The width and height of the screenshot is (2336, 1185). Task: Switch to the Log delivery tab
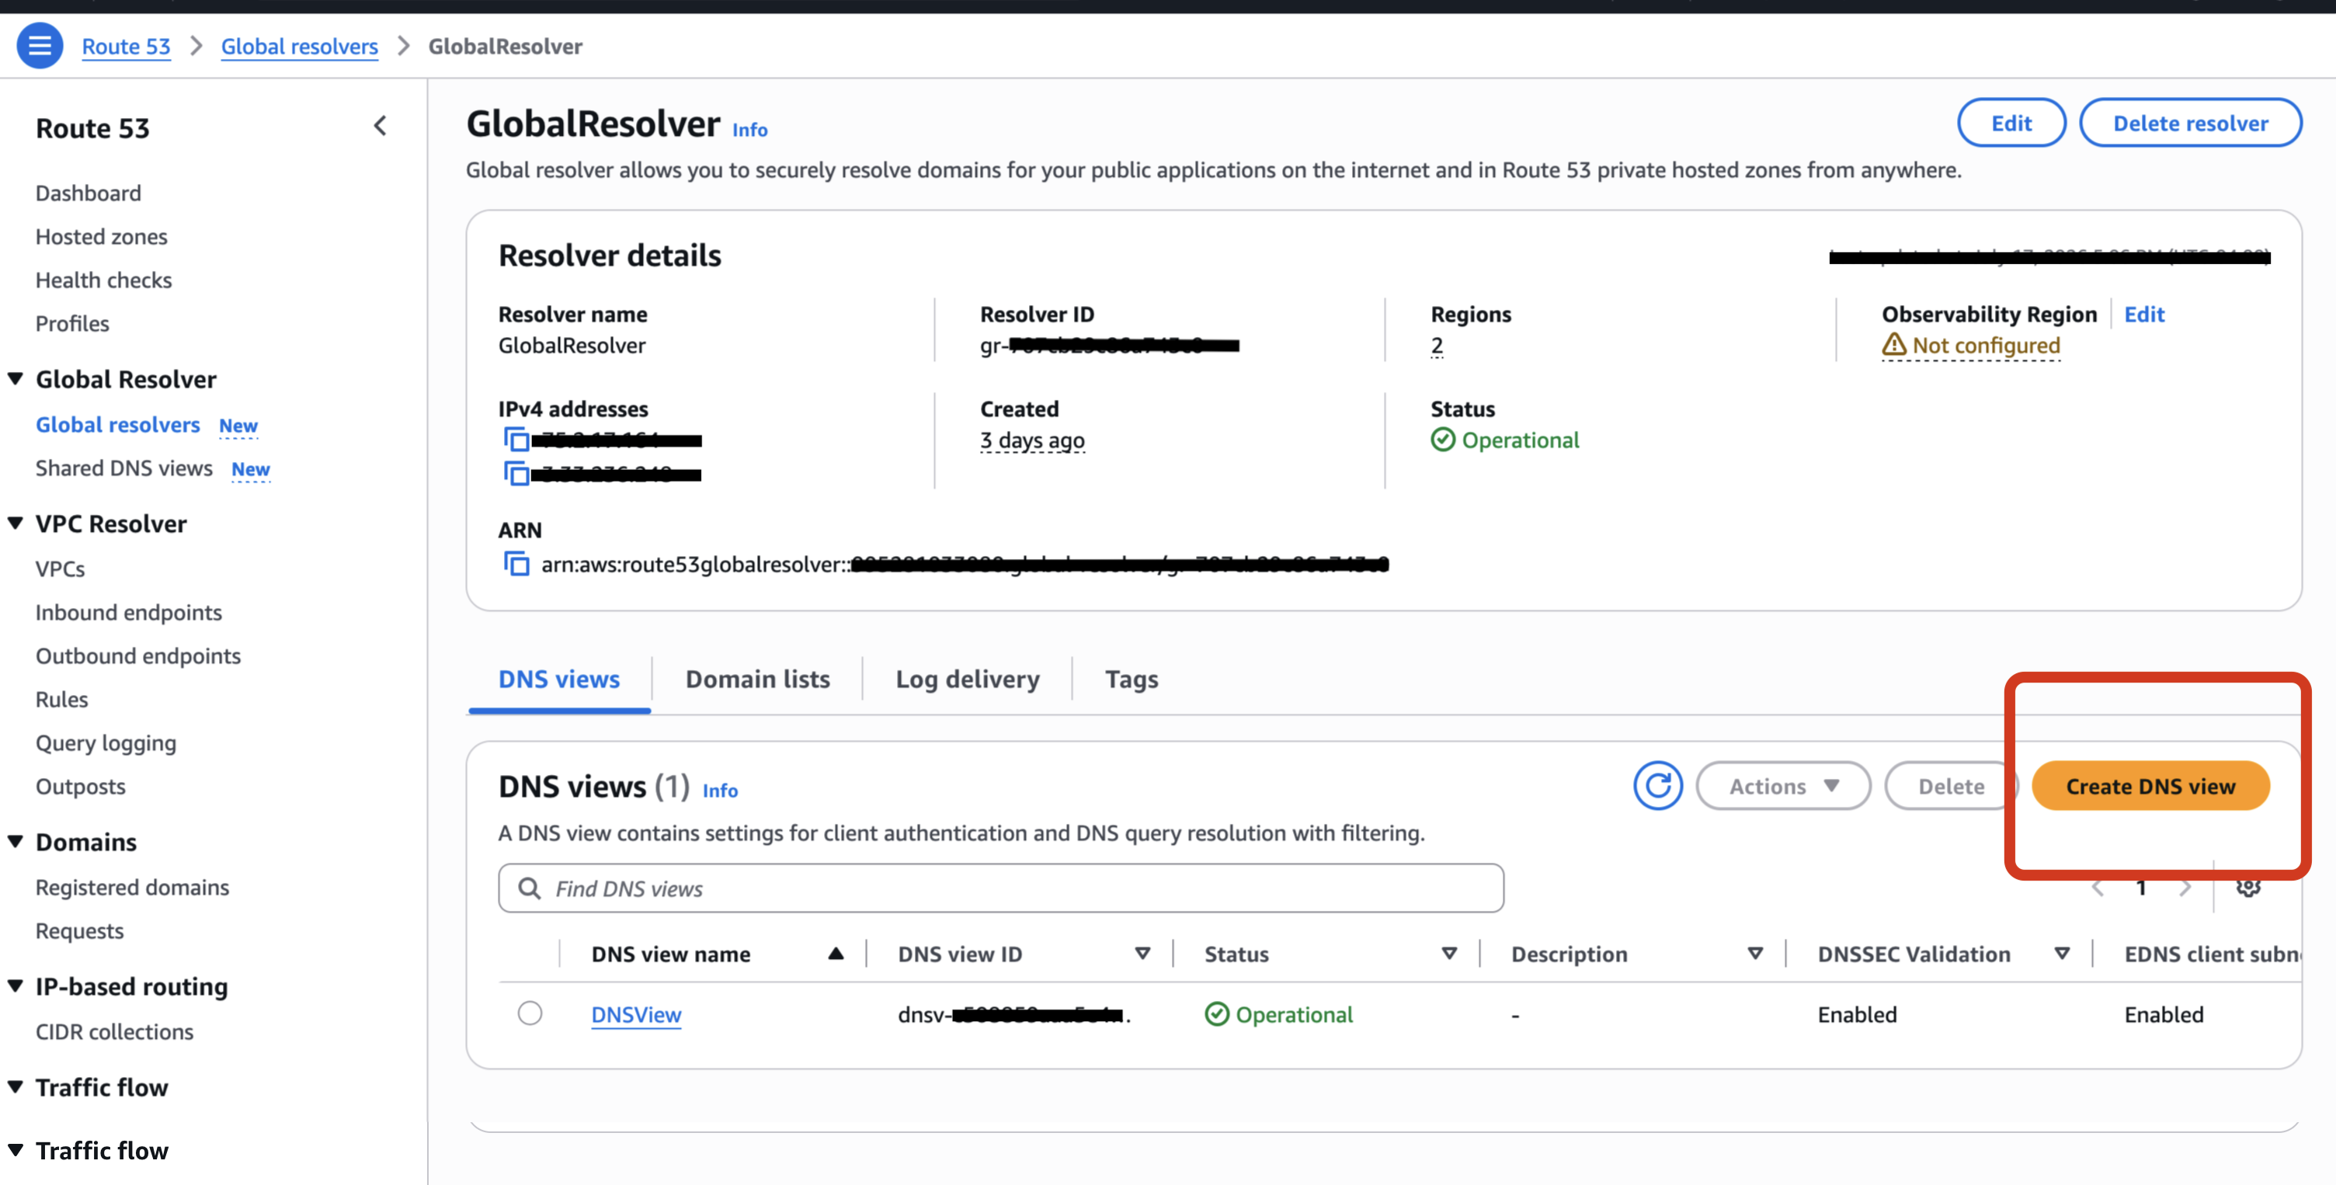click(968, 679)
